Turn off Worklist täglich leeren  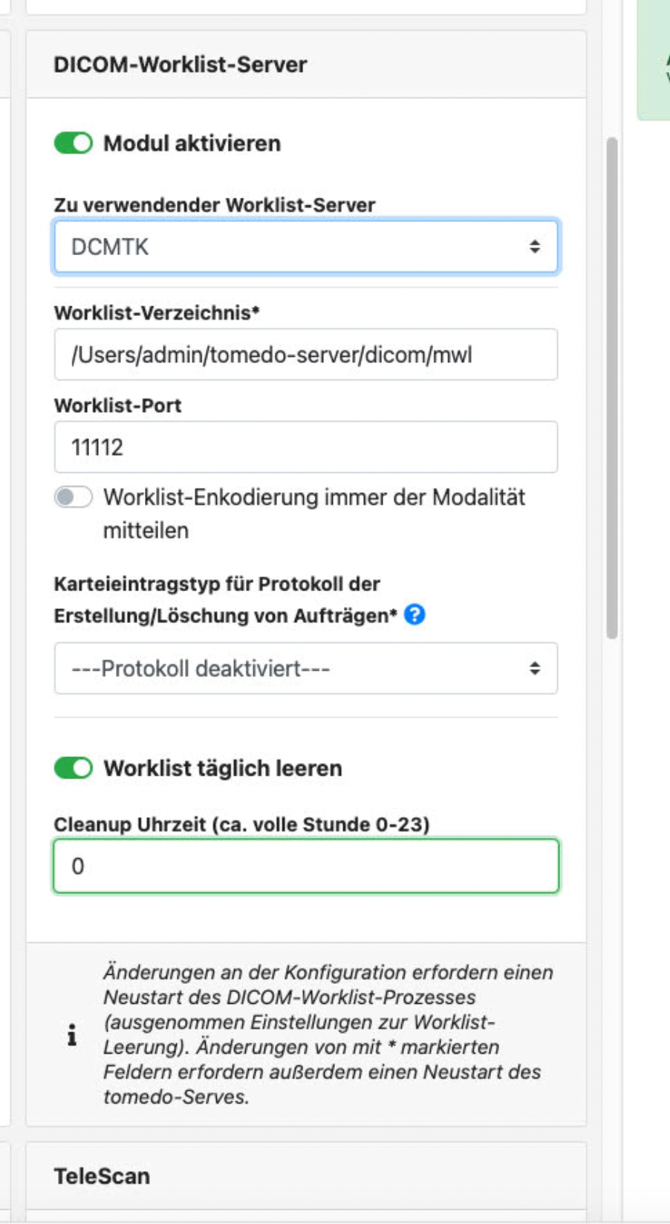(74, 768)
